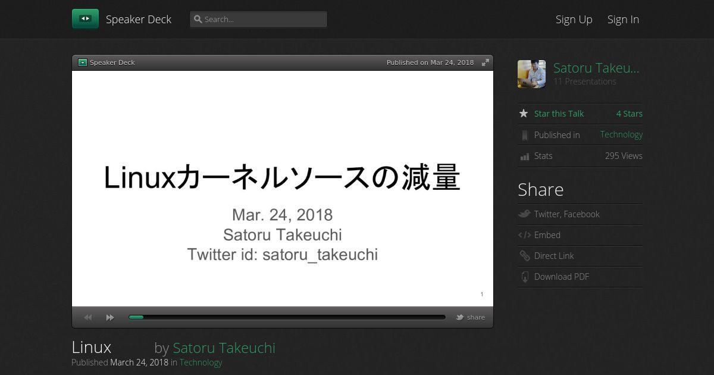Open Technology link under the title
Screen dimensions: 714x375
click(x=201, y=362)
